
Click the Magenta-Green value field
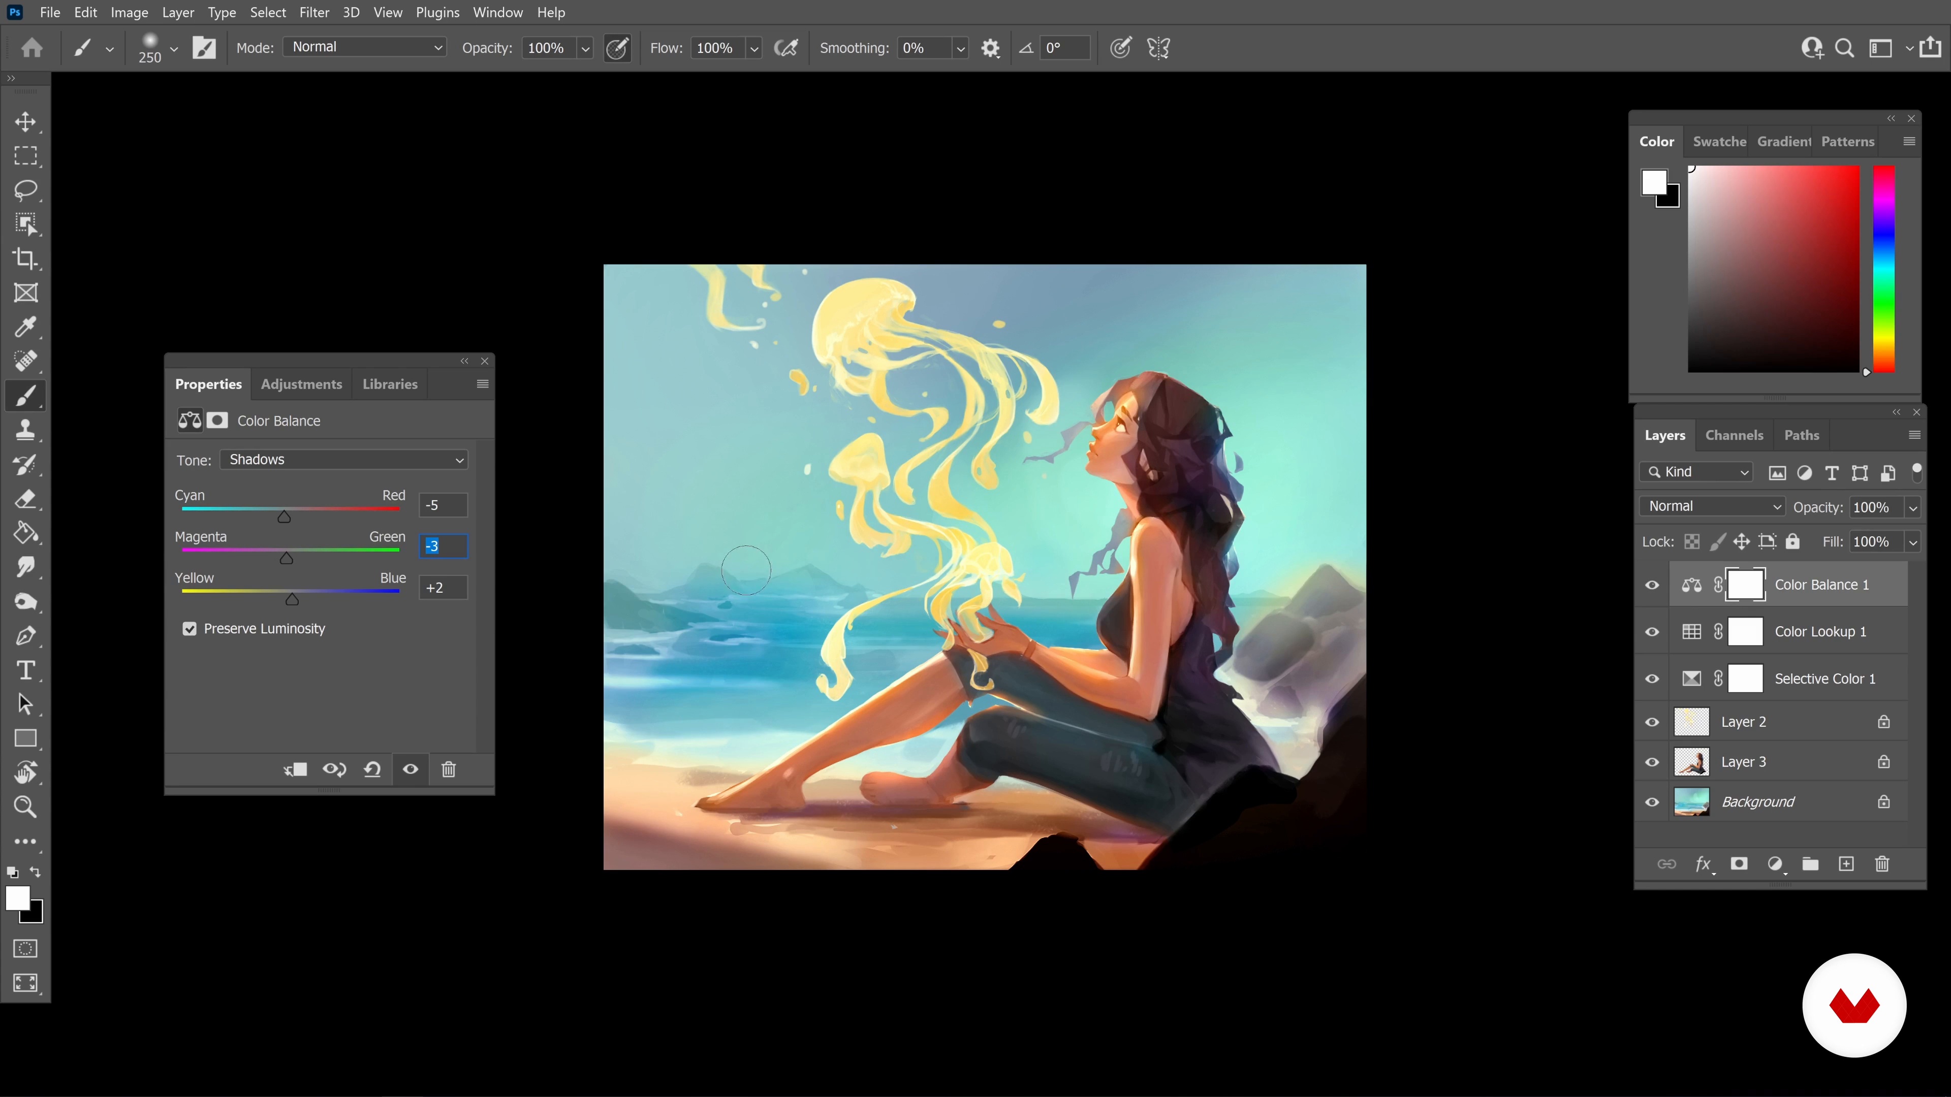[x=444, y=546]
